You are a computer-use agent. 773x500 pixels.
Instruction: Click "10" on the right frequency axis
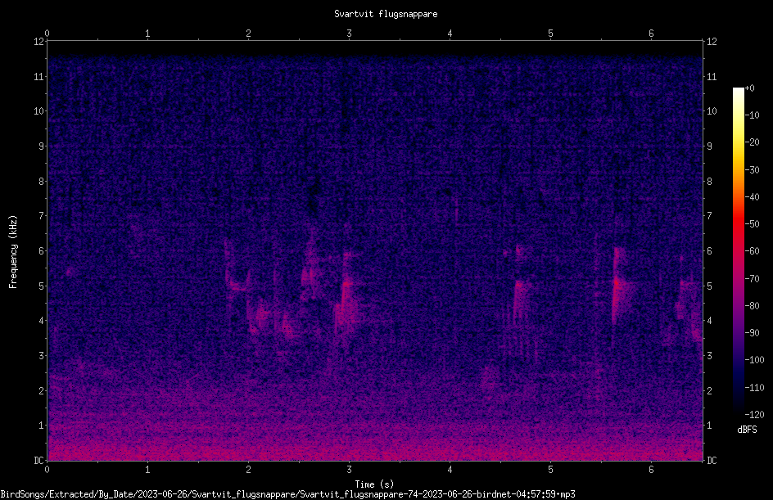pyautogui.click(x=712, y=111)
